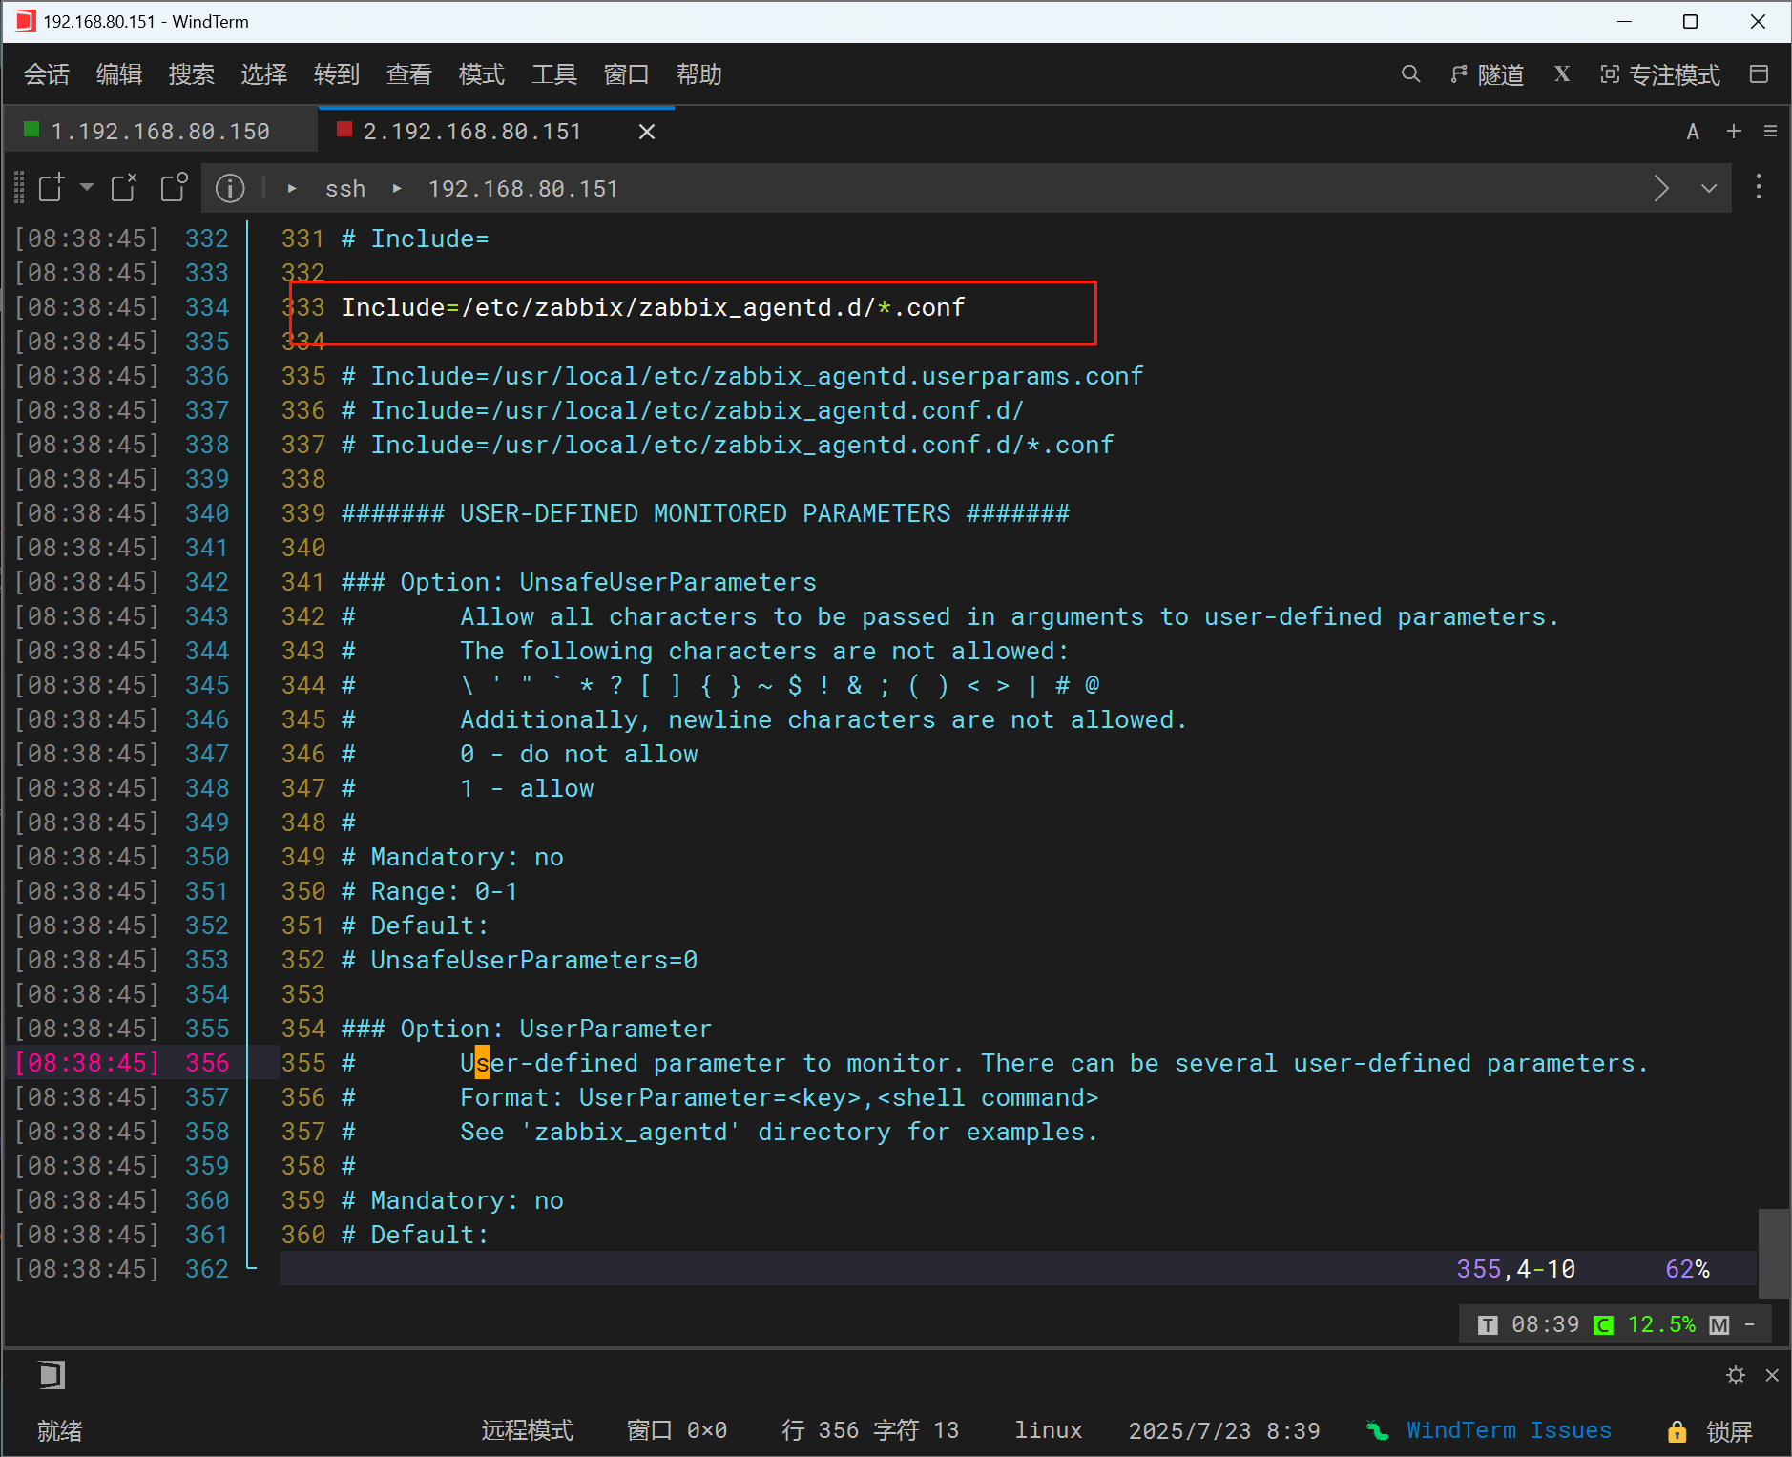Click the '### Option: UnsafeUserParameters' line
Image resolution: width=1792 pixels, height=1457 pixels.
[579, 582]
